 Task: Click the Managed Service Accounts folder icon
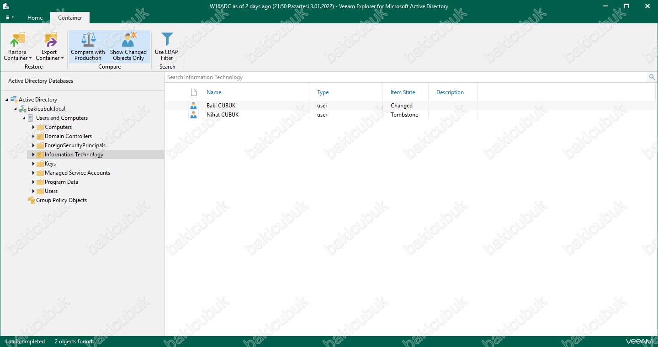click(40, 173)
